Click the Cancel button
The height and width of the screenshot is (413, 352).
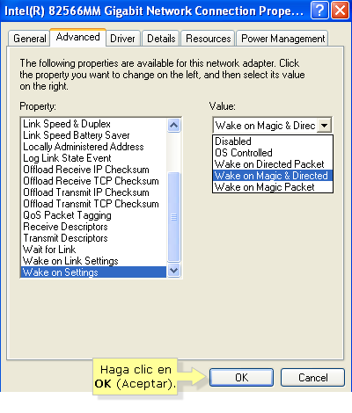click(312, 377)
